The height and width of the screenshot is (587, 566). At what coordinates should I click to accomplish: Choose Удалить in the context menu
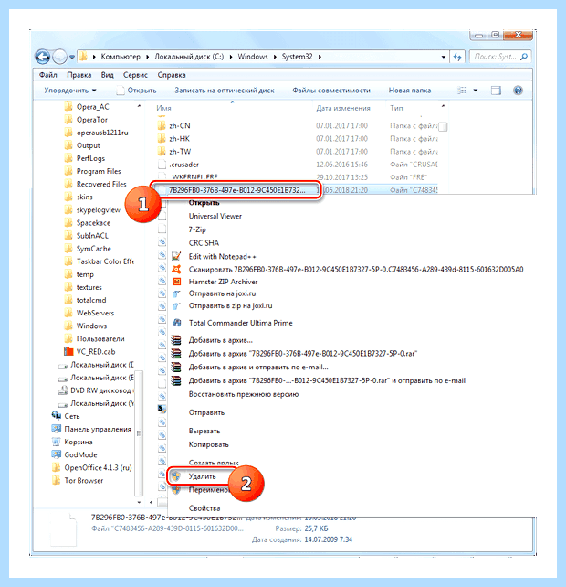point(202,476)
